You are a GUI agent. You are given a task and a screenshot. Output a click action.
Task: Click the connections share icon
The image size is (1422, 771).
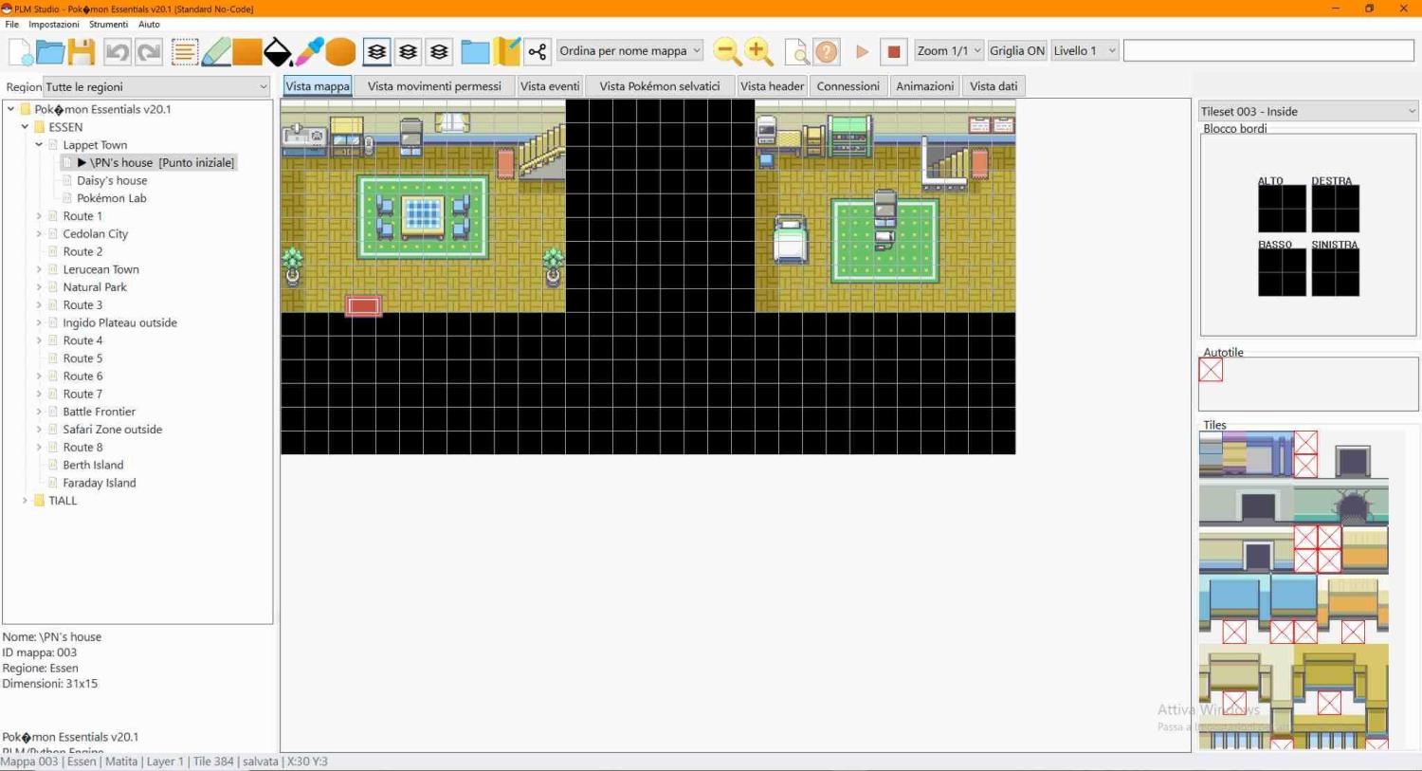tap(538, 51)
